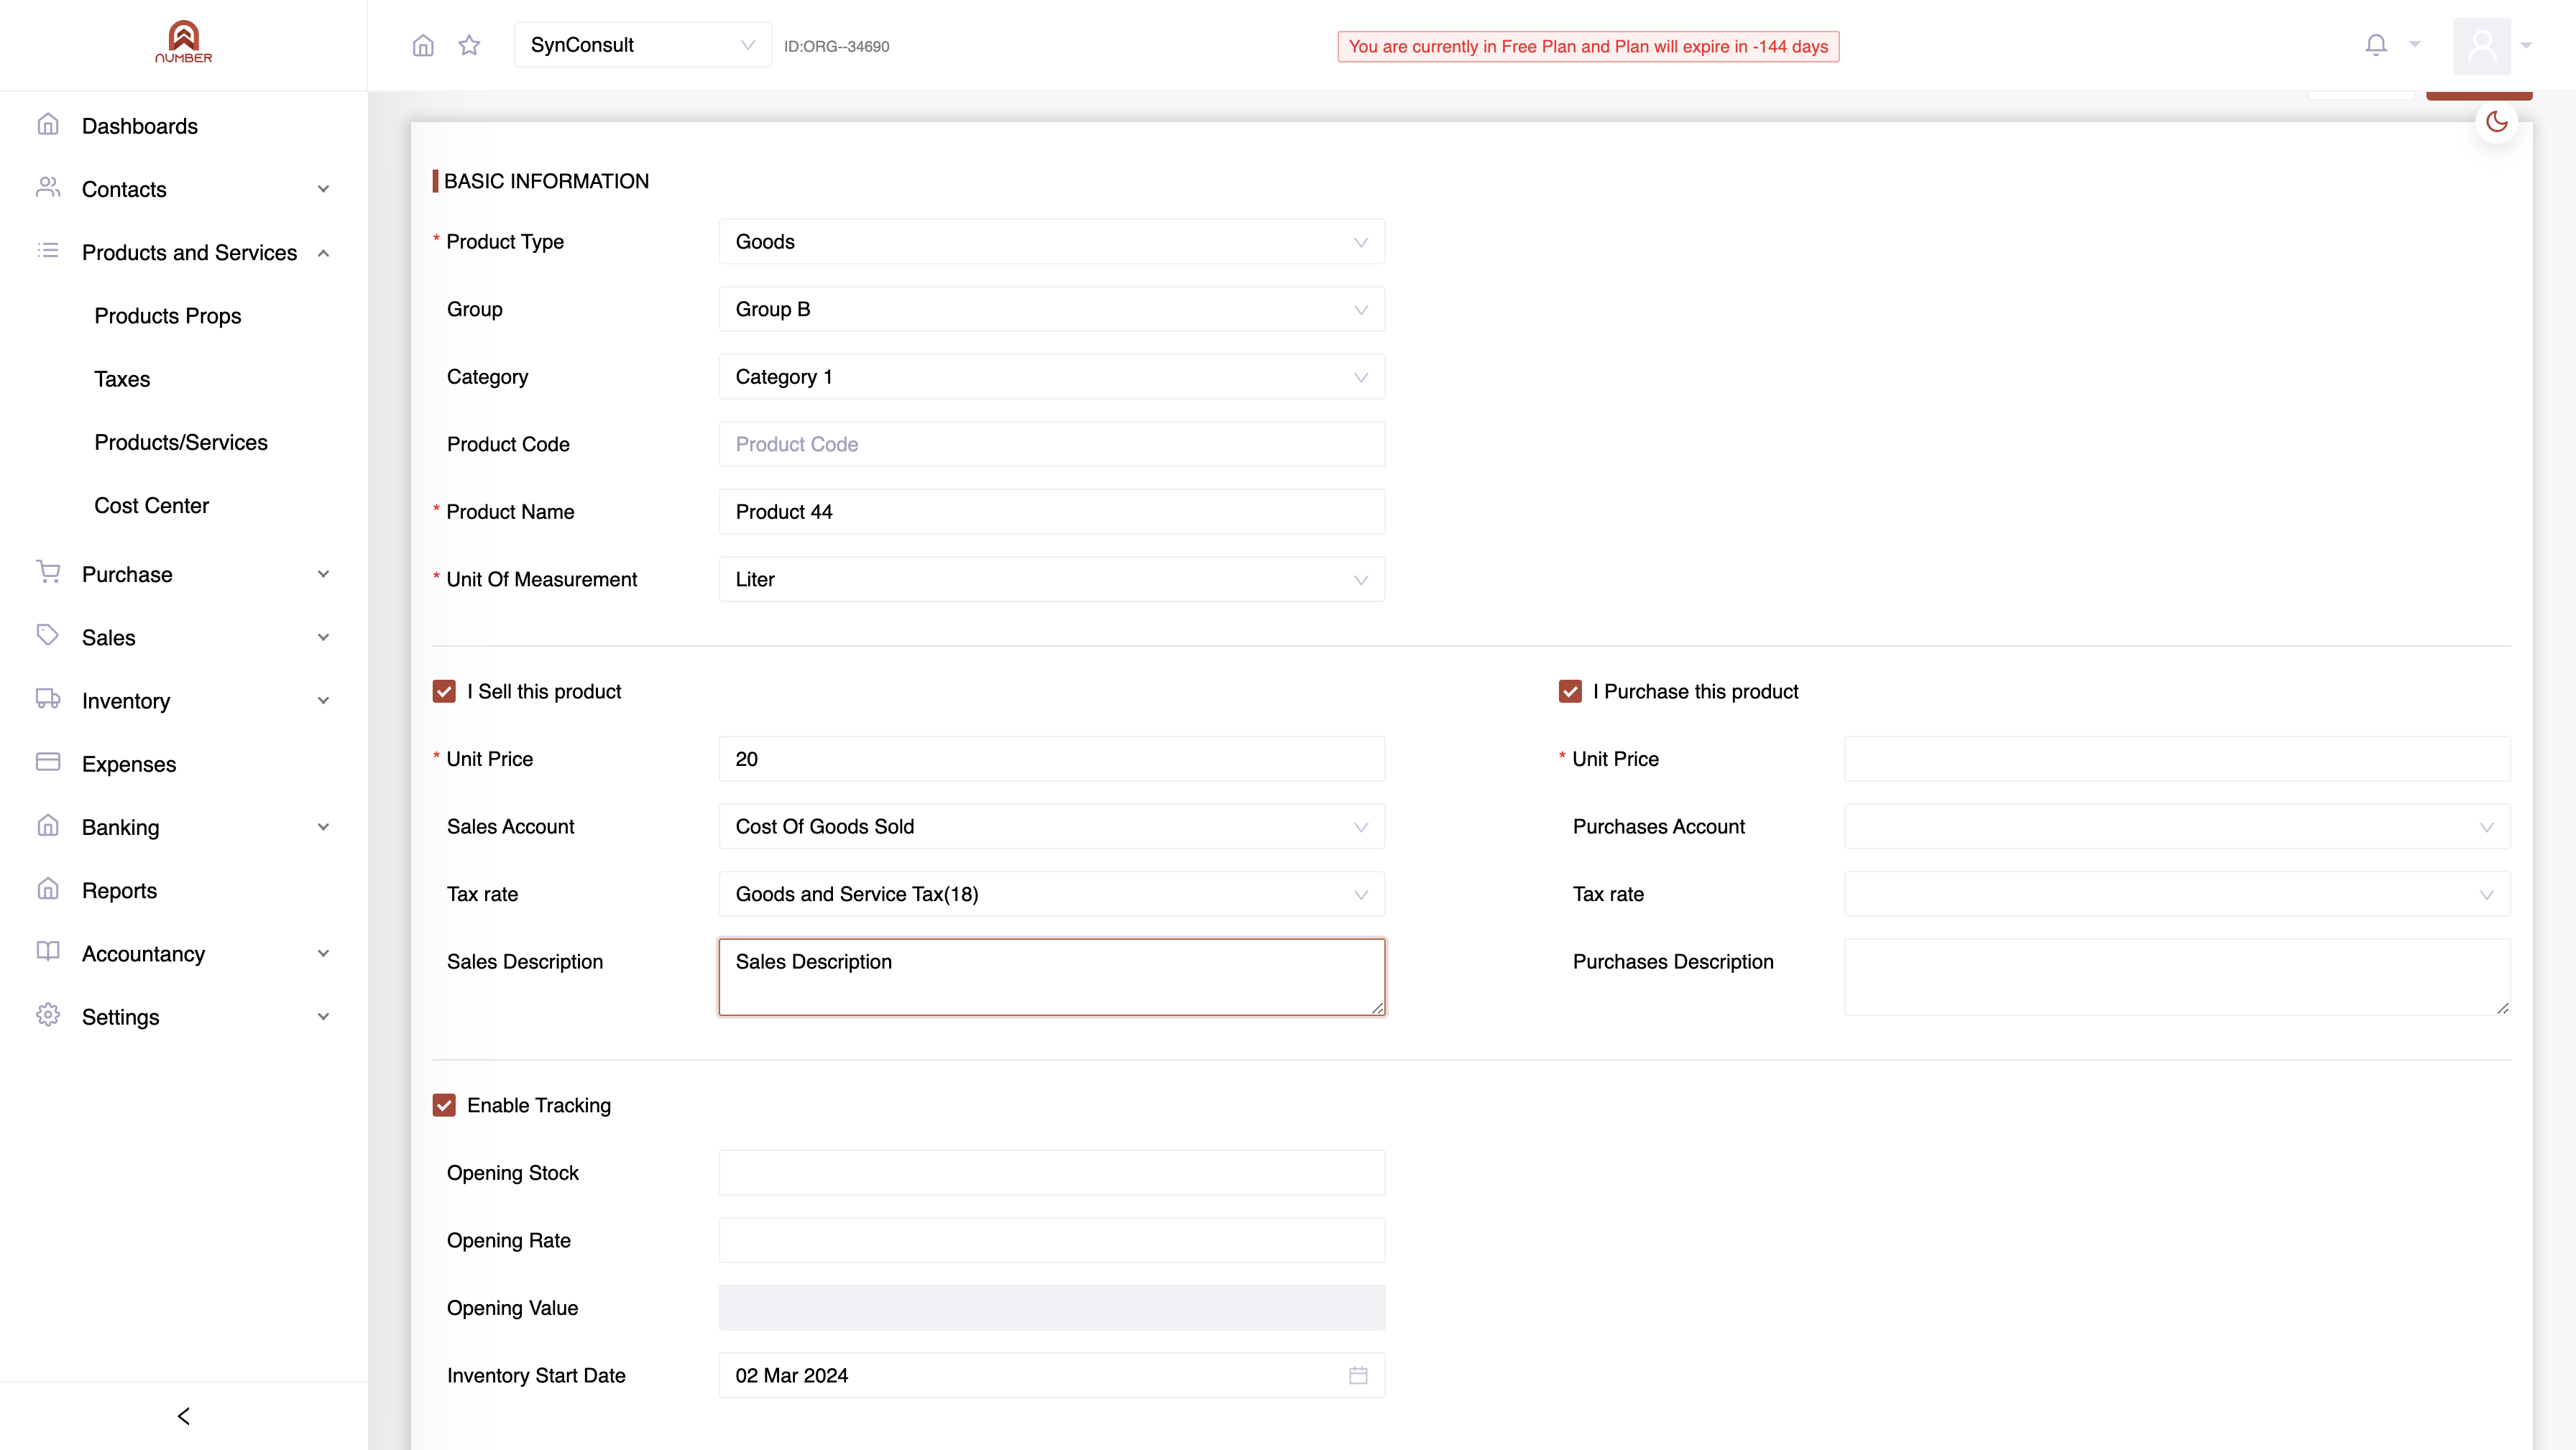The width and height of the screenshot is (2576, 1450).
Task: Expand the SynConsult organization selector
Action: pos(642,45)
